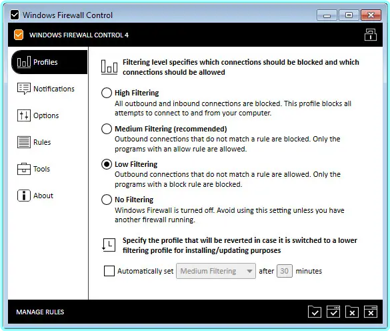
Task: Maximize the Windows Firewall Control window
Action: click(349, 15)
